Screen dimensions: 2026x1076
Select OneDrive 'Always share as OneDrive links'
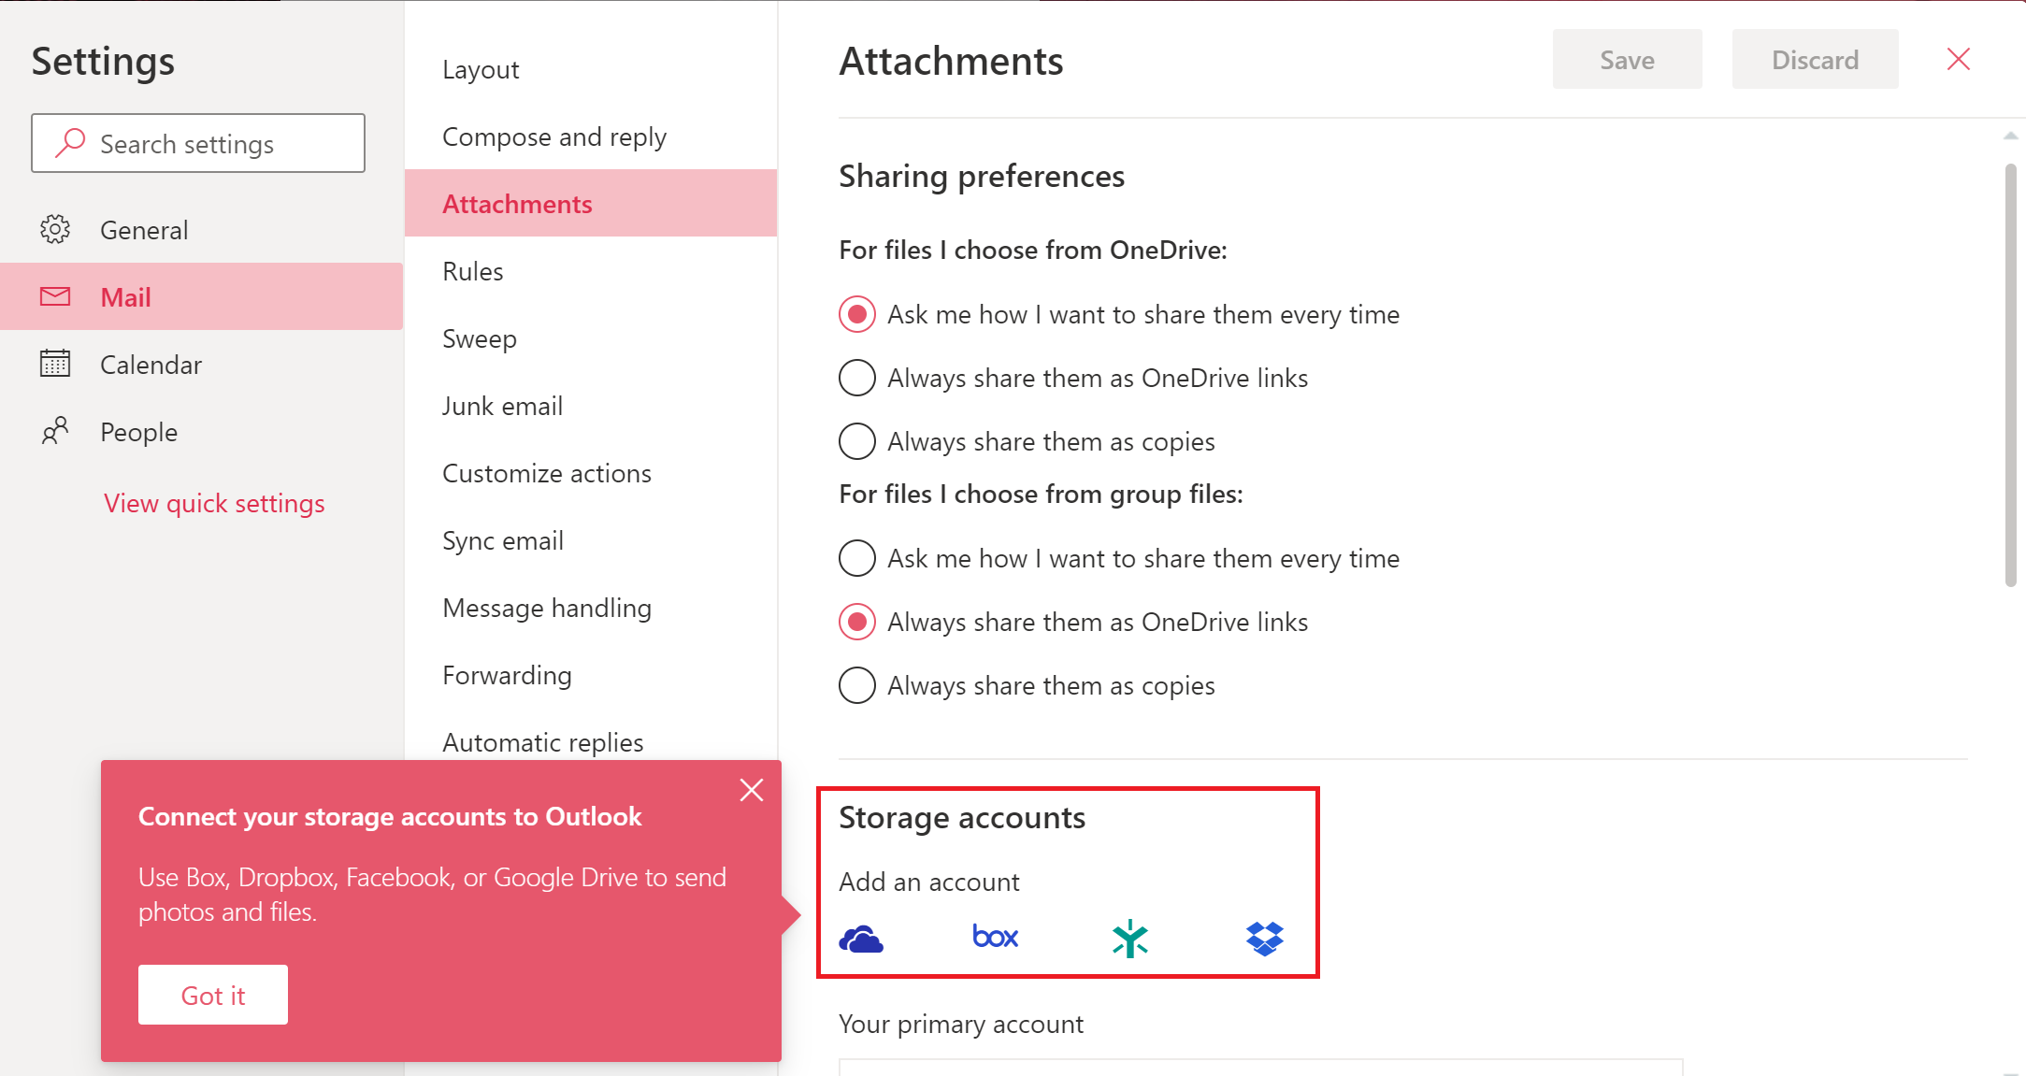pyautogui.click(x=856, y=378)
